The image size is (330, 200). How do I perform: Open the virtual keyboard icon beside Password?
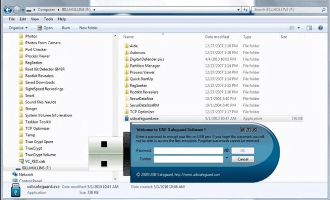click(x=227, y=150)
